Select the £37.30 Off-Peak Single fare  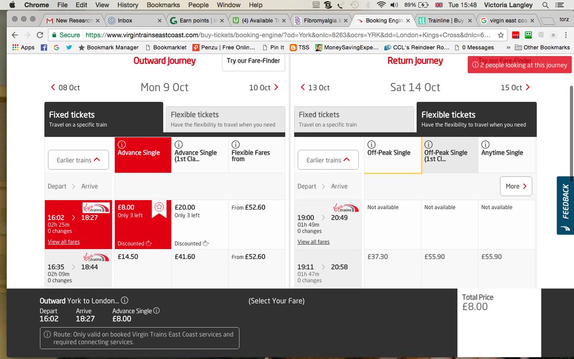coord(392,269)
